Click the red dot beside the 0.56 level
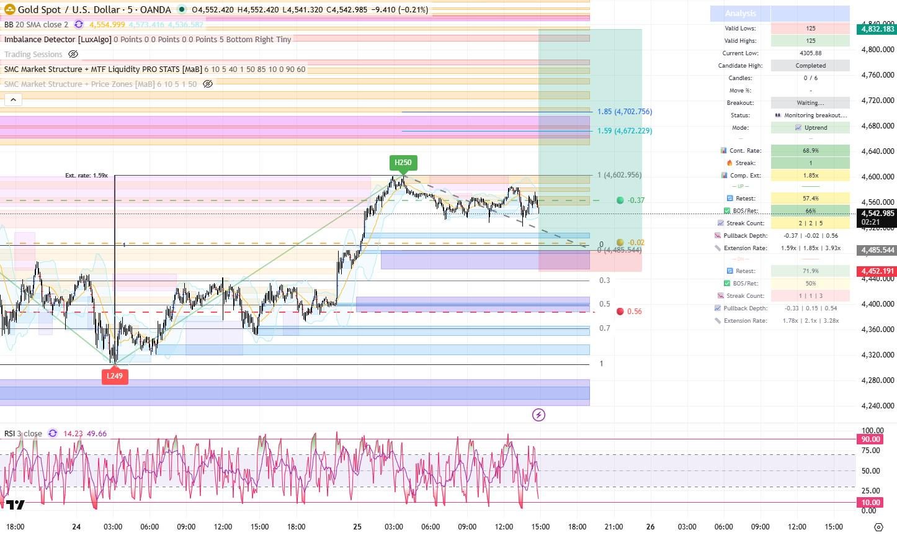 tap(620, 311)
